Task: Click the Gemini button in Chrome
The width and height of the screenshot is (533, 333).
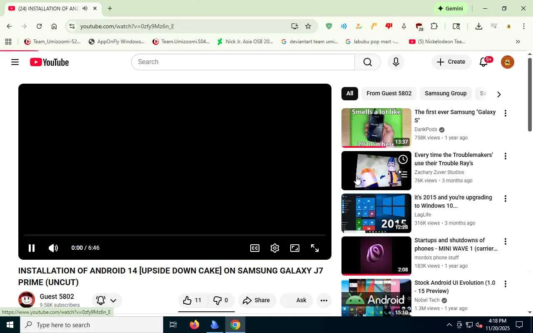Action: 451,8
